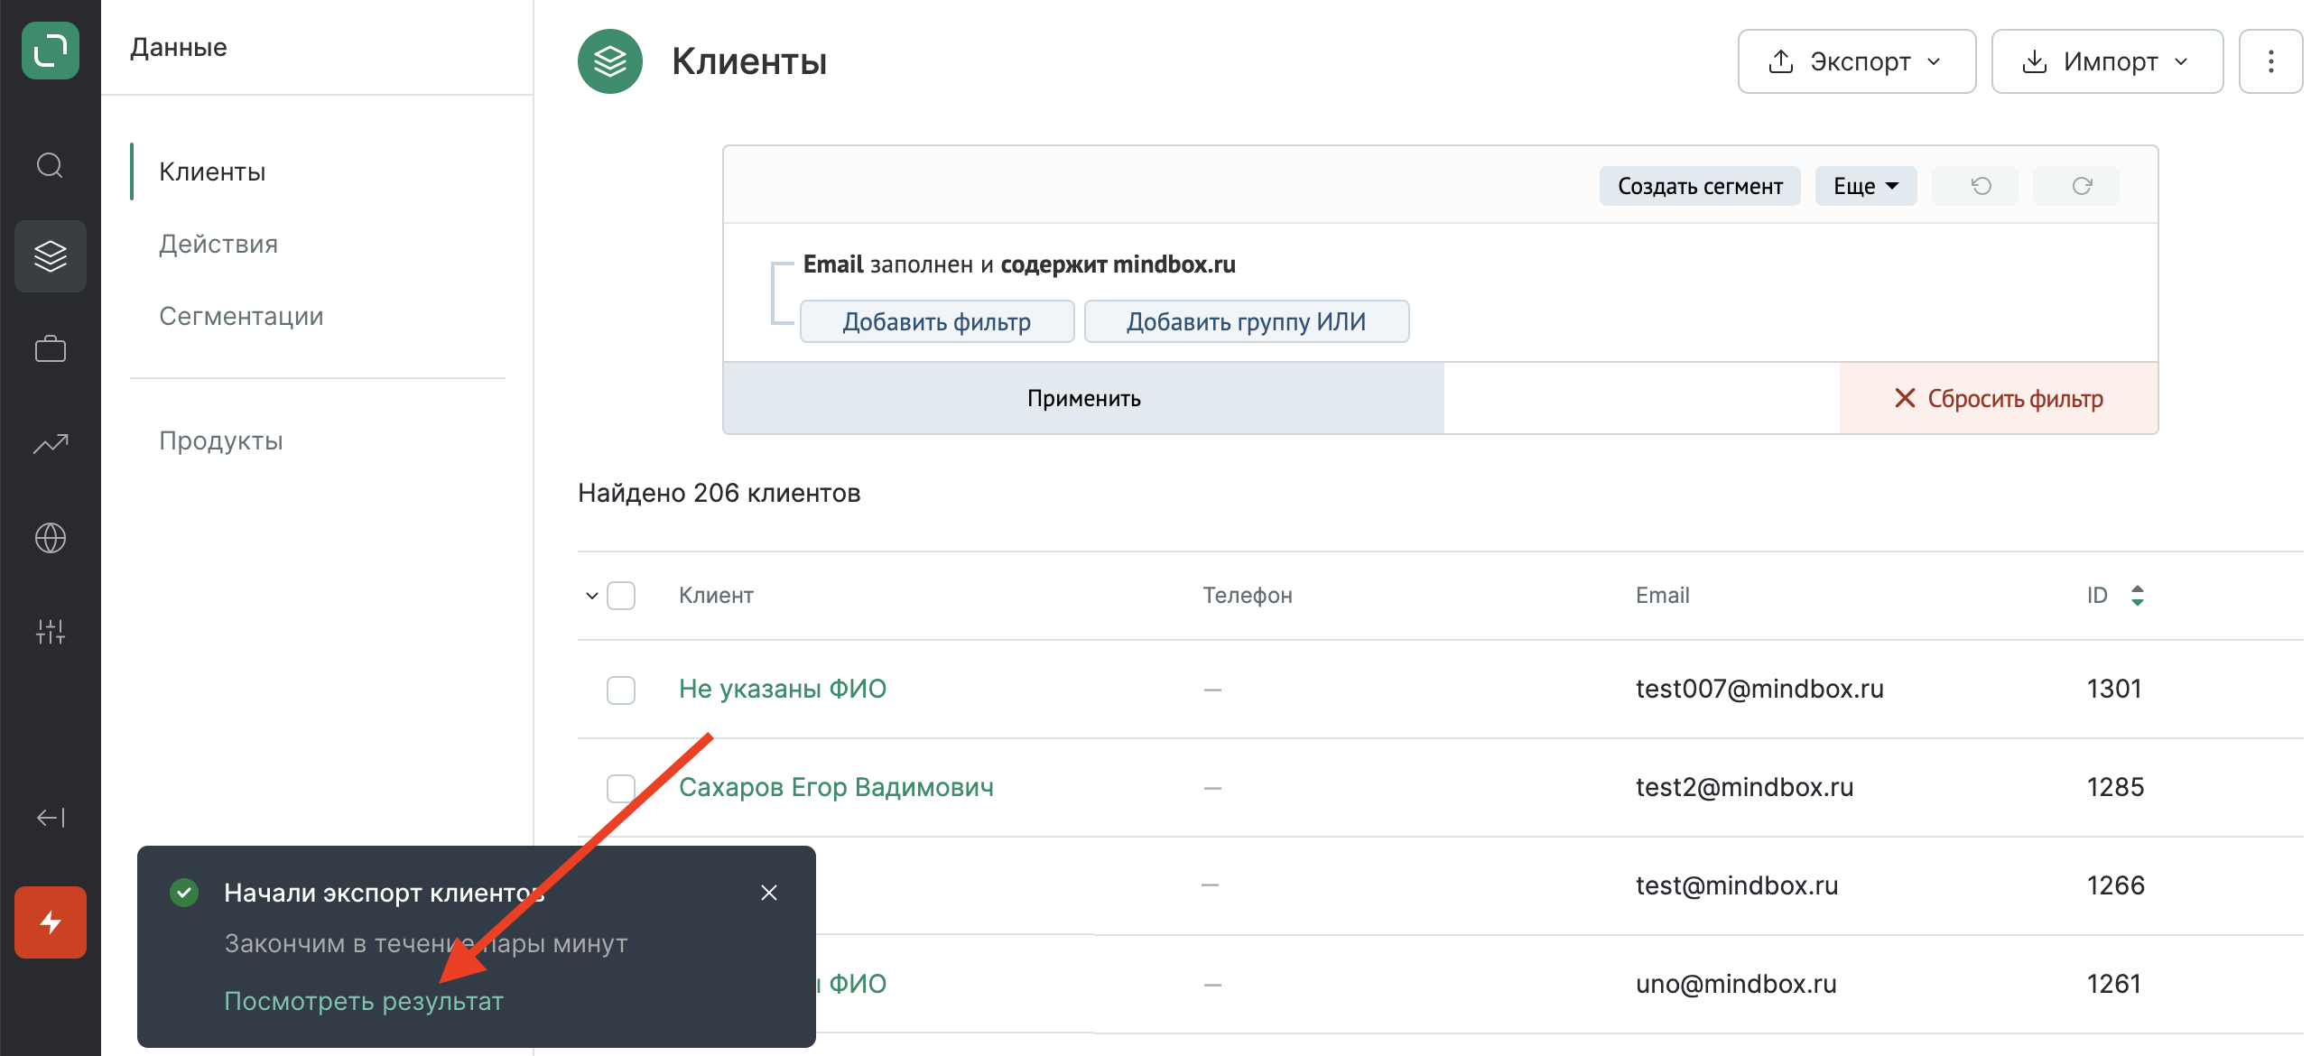Close the export started notification
This screenshot has height=1056, width=2311.
click(769, 893)
